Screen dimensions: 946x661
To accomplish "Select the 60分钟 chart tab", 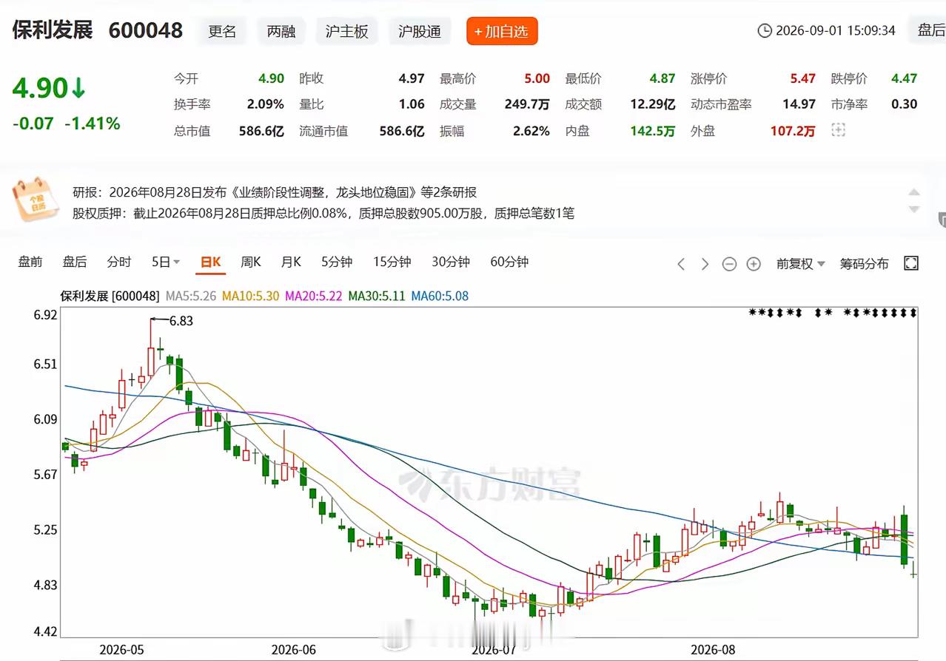I will 509,262.
